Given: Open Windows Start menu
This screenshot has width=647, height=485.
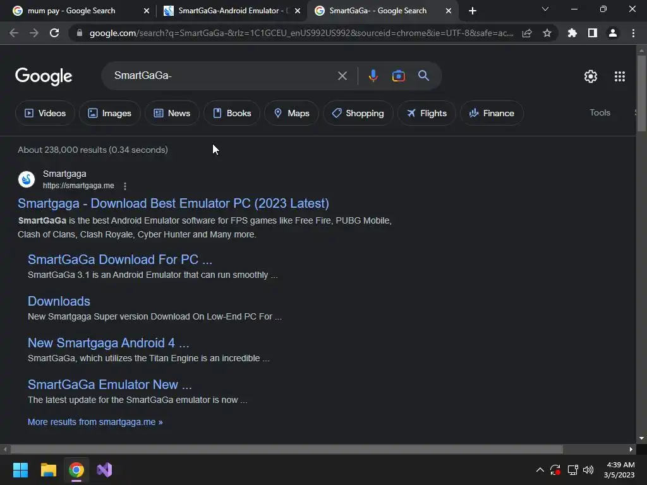Looking at the screenshot, I should (x=20, y=470).
